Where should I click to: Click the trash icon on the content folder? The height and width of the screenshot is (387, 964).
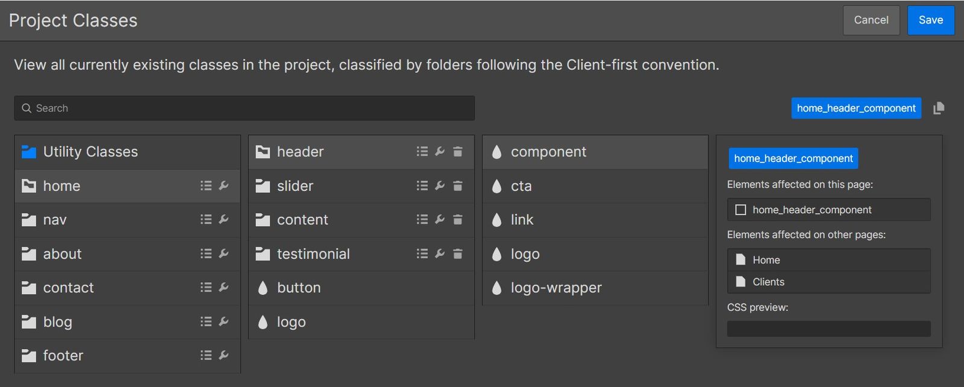tap(457, 219)
